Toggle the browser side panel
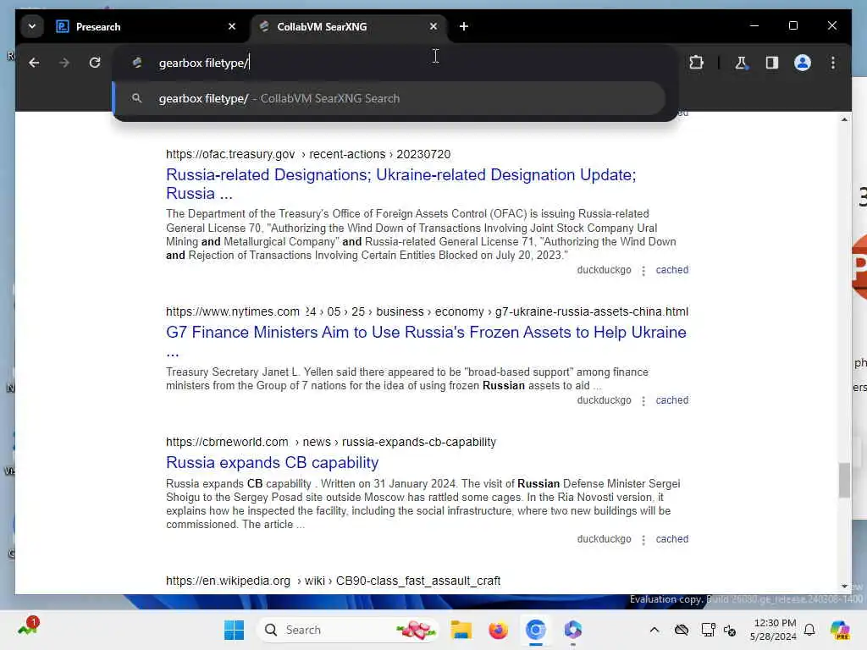 click(x=772, y=63)
